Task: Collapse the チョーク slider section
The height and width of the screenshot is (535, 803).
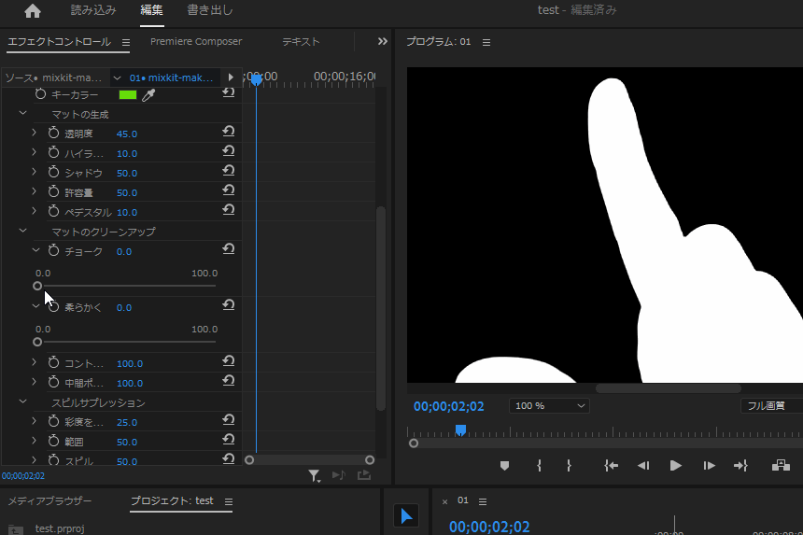Action: tap(35, 250)
